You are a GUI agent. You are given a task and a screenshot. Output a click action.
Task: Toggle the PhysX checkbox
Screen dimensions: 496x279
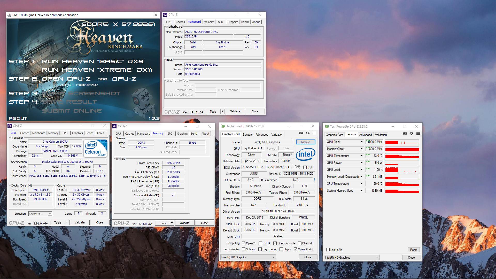281,249
